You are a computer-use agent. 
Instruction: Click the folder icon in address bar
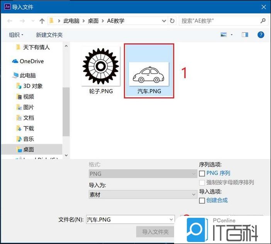(x=51, y=21)
